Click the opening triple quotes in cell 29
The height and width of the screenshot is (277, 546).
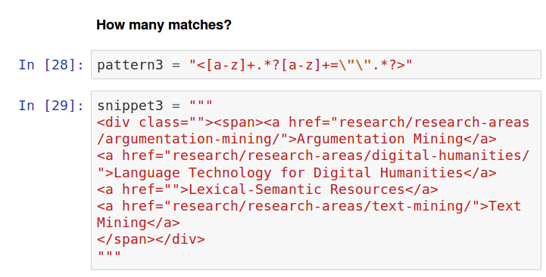[x=201, y=104]
